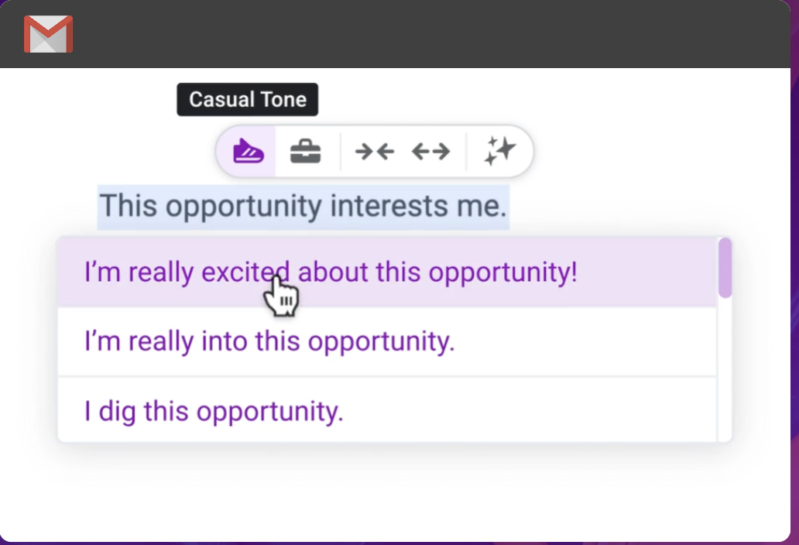Click the word "dig" in last suggestion

(117, 411)
